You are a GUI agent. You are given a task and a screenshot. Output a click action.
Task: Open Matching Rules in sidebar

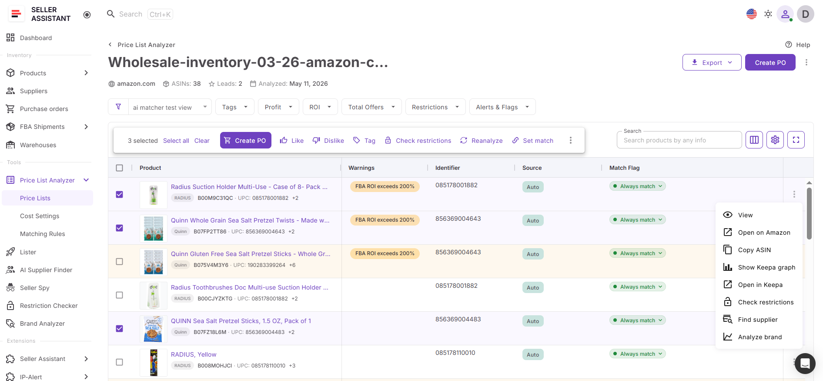(x=43, y=234)
